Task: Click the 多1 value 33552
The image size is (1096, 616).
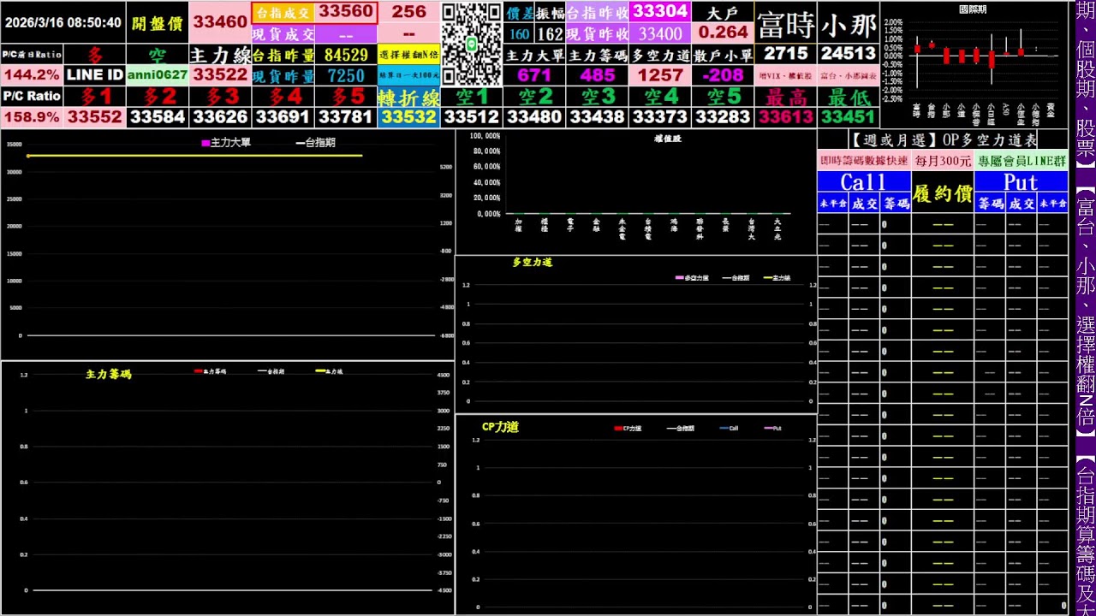Action: click(95, 117)
